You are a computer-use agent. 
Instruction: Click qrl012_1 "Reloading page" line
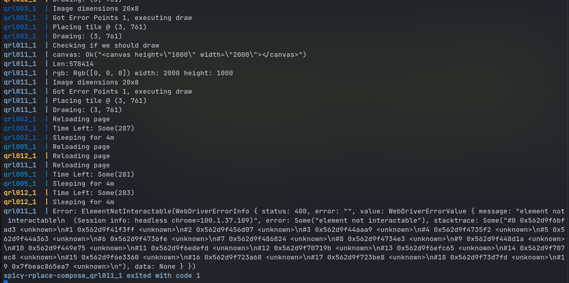pyautogui.click(x=81, y=156)
